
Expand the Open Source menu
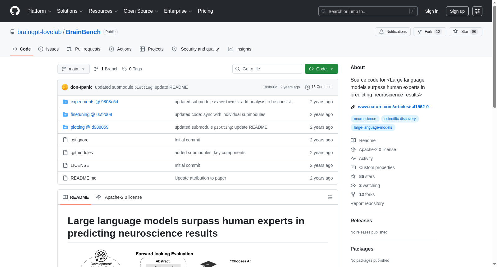tap(141, 11)
